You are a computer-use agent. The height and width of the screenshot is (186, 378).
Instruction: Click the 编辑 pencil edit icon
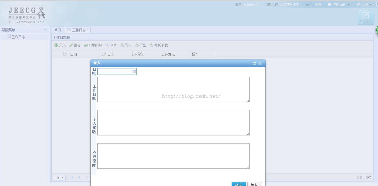click(x=71, y=45)
